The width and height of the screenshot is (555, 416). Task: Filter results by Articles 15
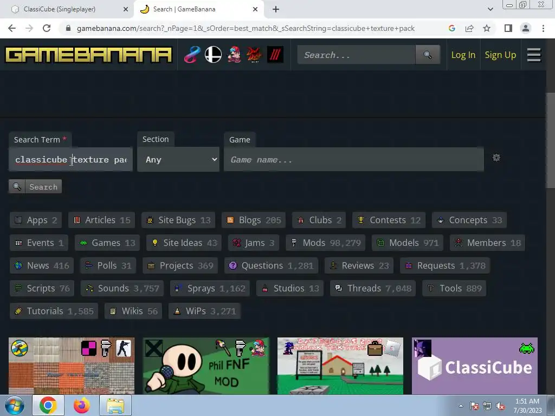point(101,220)
